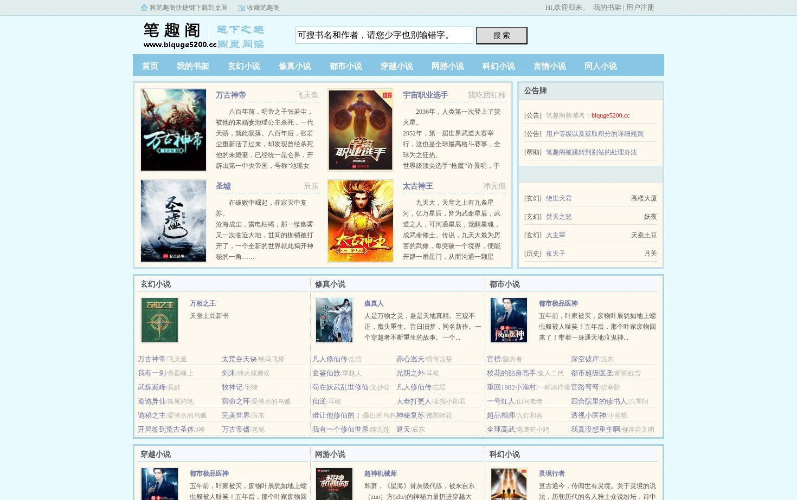Click the 笔趣阁 site logo
The width and height of the screenshot is (797, 500).
[203, 36]
